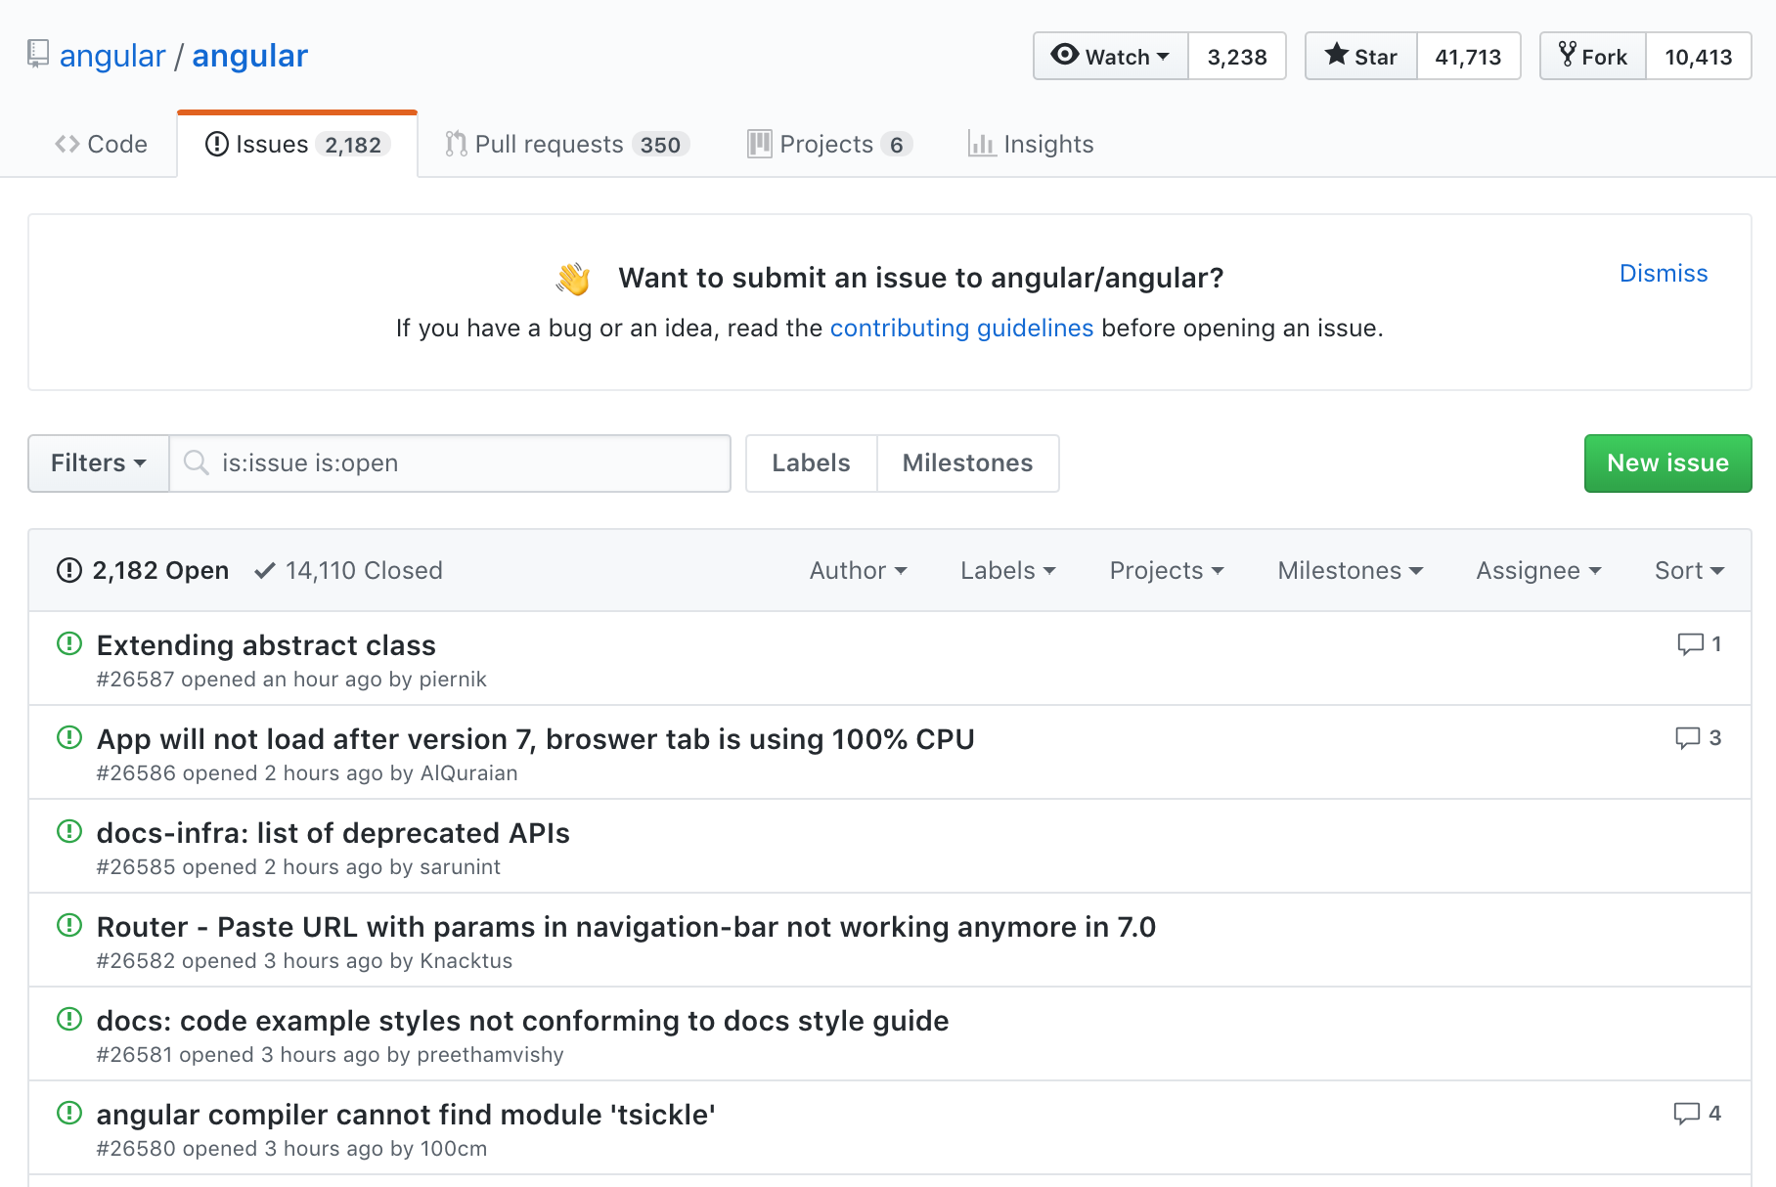1776x1187 pixels.
Task: Open the Watch notification dropdown
Action: [1111, 56]
